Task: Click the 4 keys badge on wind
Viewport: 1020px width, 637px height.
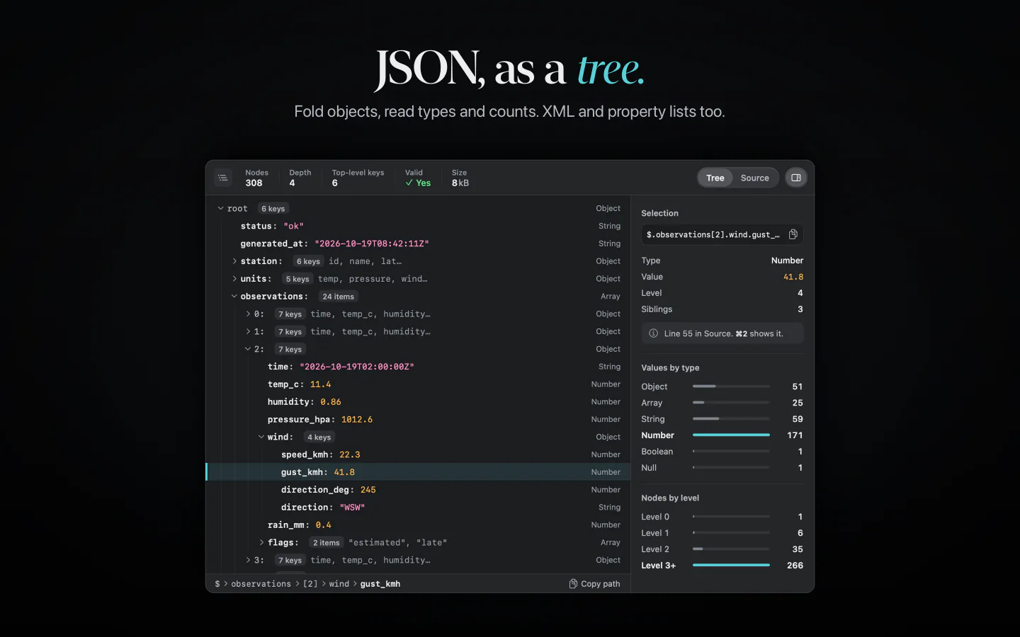Action: pos(319,437)
